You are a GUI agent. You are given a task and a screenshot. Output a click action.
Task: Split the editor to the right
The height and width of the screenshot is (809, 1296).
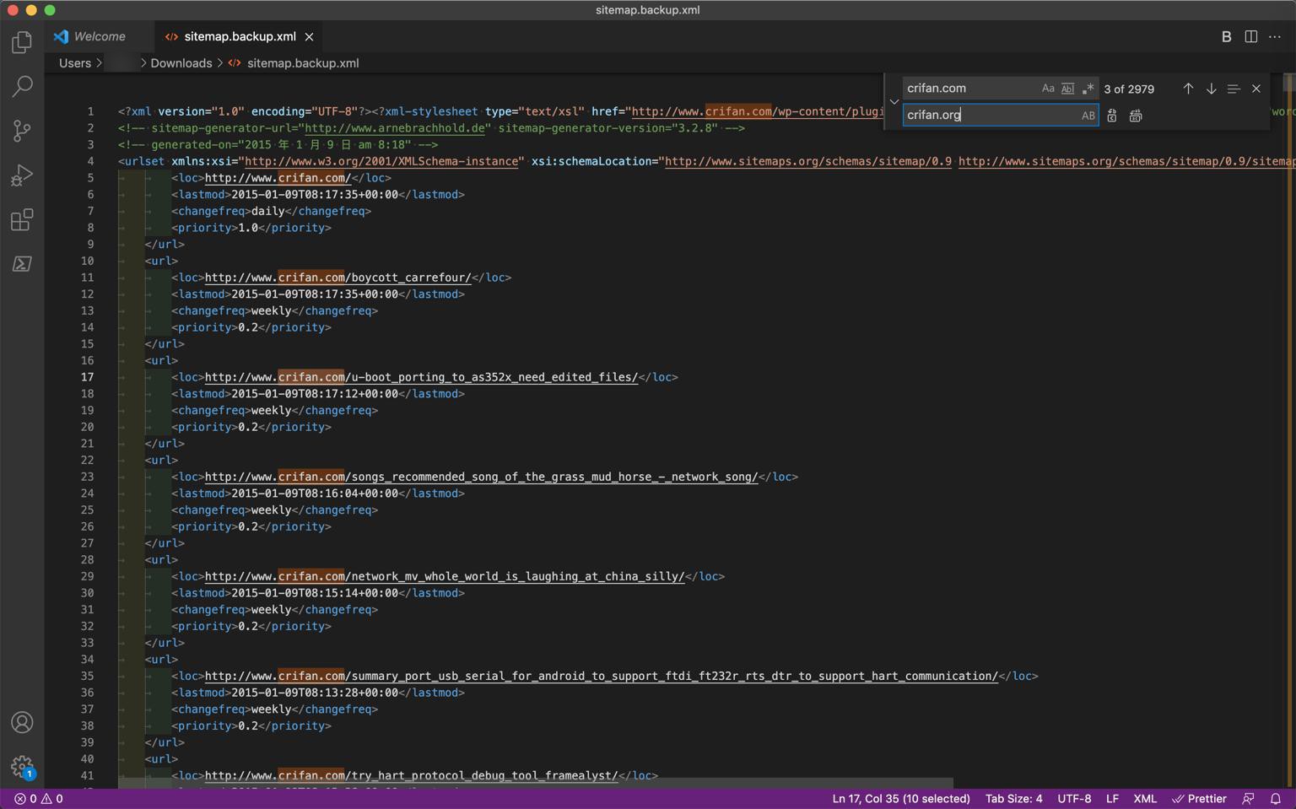click(x=1251, y=37)
